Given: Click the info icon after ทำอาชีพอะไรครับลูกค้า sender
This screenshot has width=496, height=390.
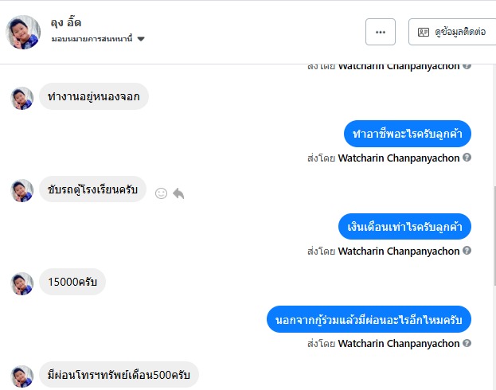Looking at the screenshot, I should pos(467,158).
